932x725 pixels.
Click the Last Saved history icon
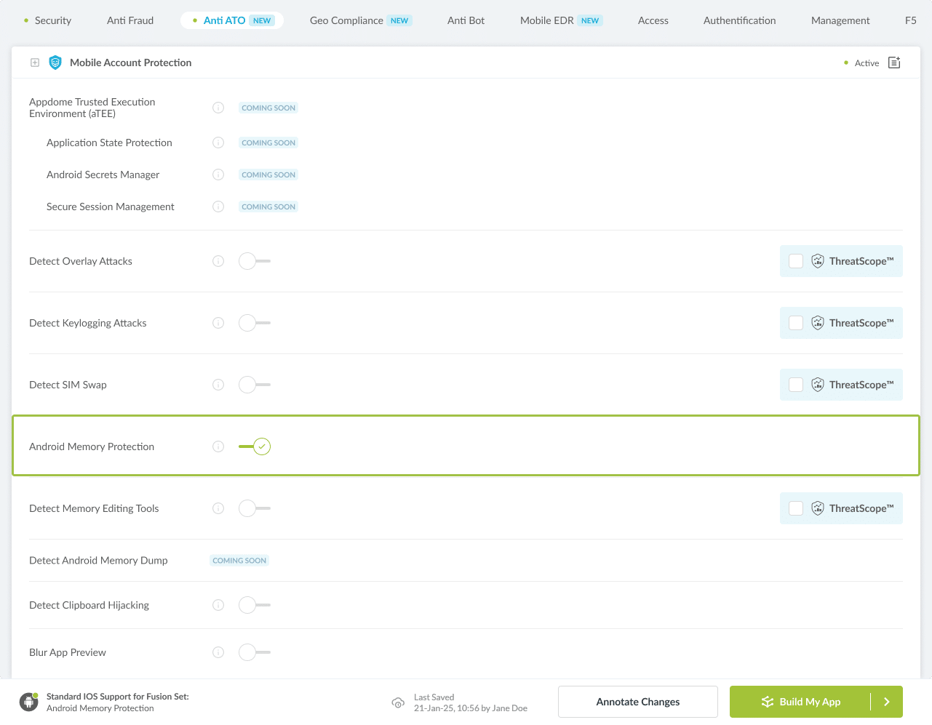(398, 702)
